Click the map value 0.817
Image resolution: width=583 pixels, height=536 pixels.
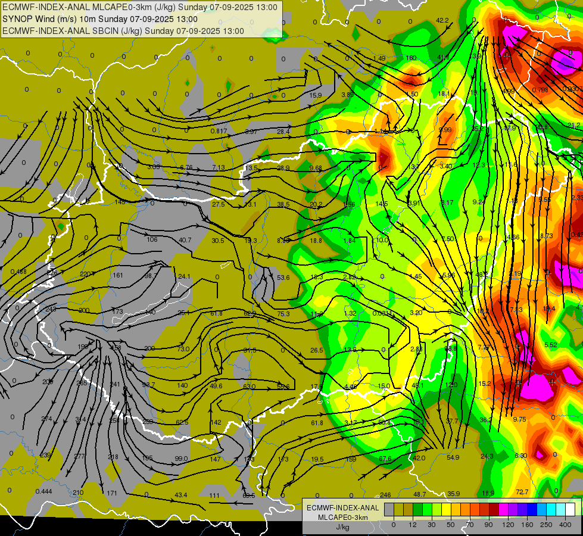coord(219,131)
